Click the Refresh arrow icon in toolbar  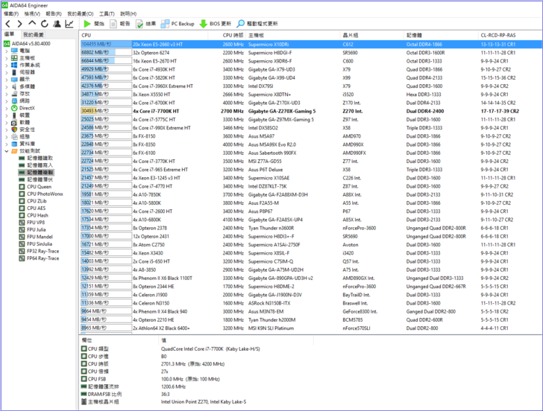pos(45,24)
